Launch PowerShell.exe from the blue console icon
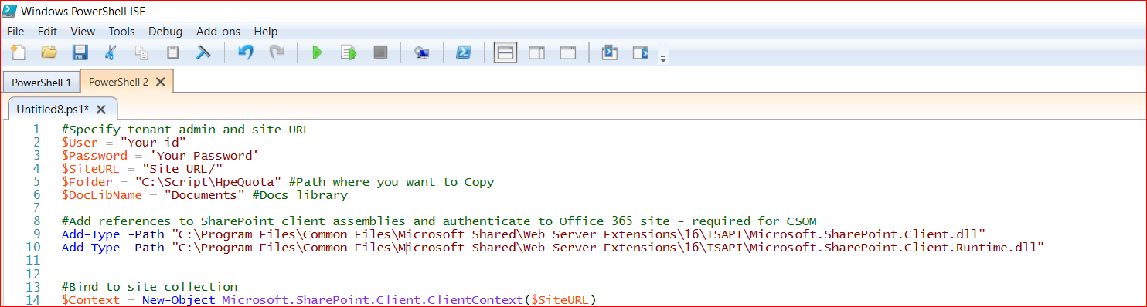Screen dimensions: 1147x307 point(463,53)
